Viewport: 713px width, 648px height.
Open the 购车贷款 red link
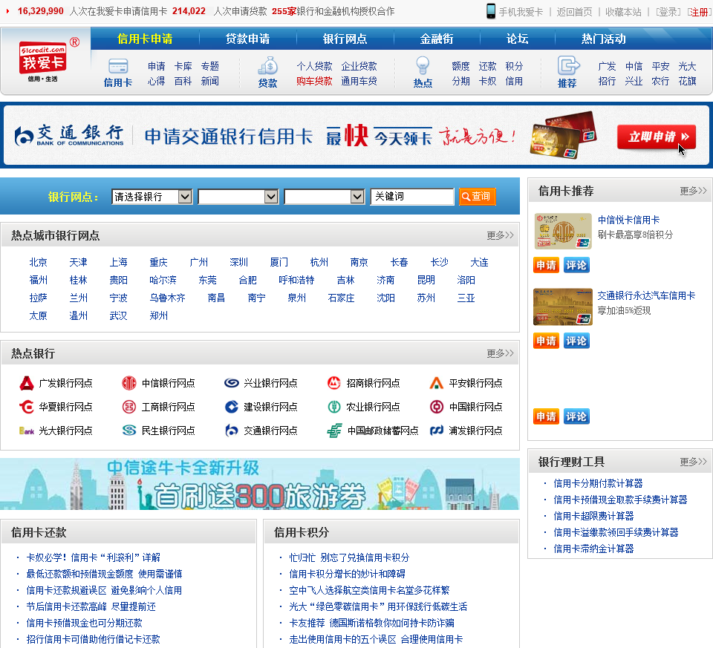314,82
